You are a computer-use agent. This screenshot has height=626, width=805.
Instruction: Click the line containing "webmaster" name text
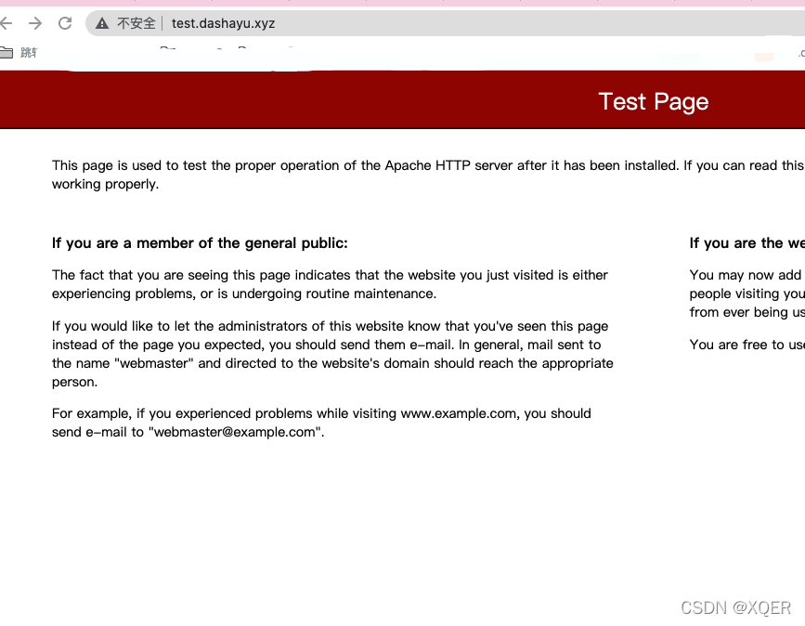[332, 363]
